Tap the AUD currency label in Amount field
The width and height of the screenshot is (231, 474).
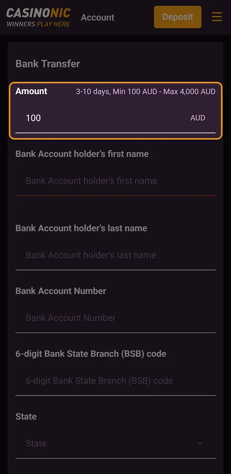[x=198, y=118]
